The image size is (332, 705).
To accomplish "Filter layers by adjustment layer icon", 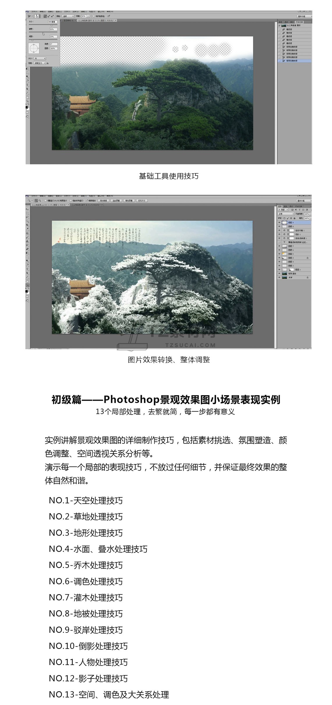I will coord(296,210).
